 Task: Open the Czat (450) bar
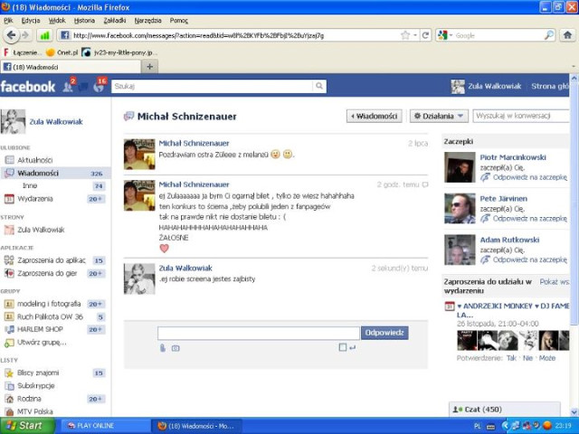[505, 410]
